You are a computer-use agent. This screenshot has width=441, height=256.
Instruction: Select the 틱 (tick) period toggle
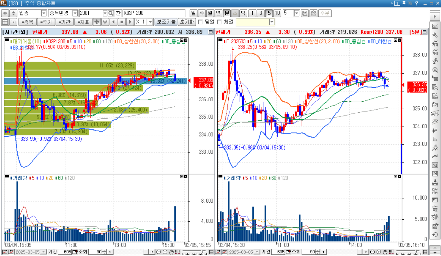[243, 13]
